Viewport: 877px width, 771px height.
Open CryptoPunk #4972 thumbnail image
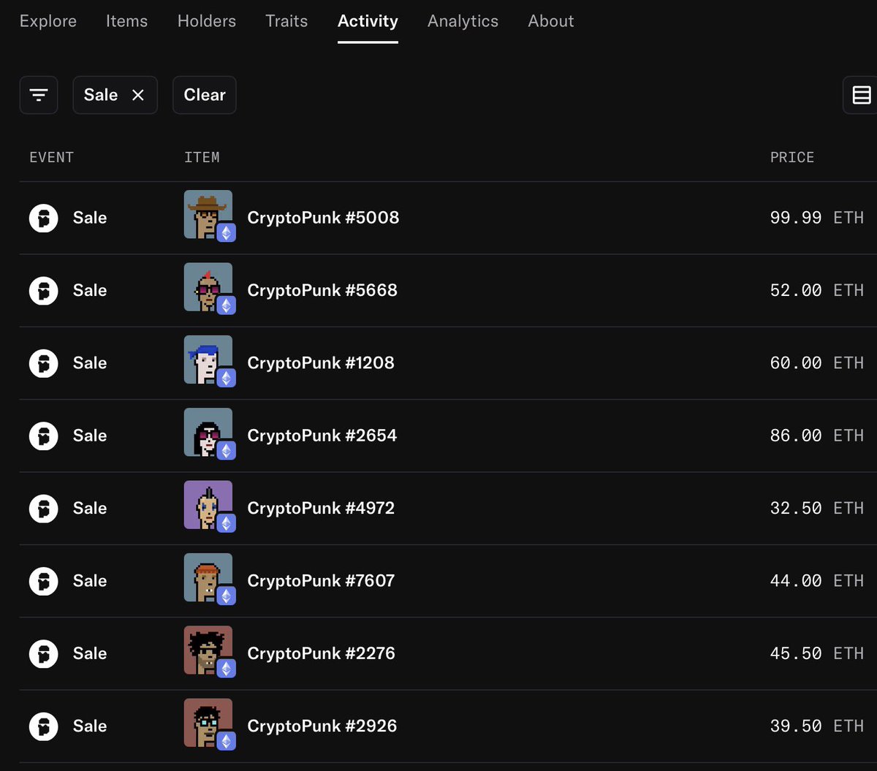pyautogui.click(x=208, y=505)
